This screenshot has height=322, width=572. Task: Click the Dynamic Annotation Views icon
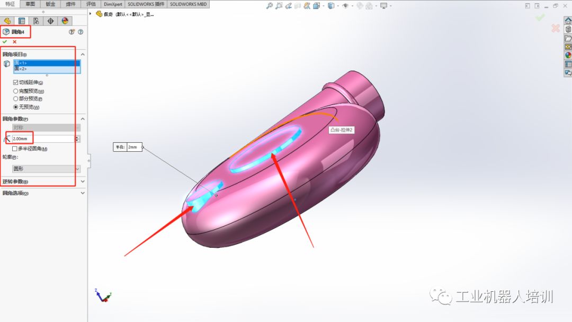pos(307,5)
